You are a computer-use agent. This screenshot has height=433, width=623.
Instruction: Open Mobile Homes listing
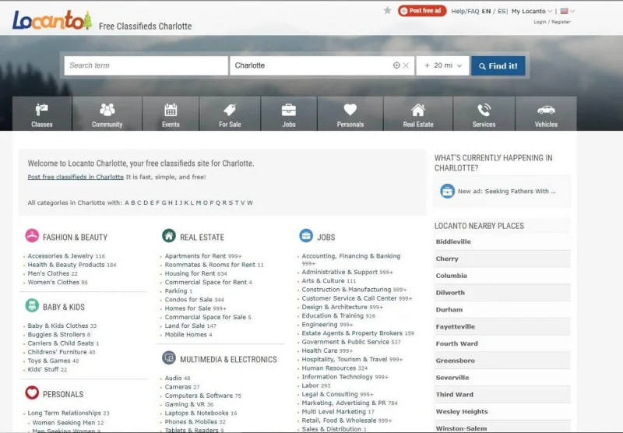186,334
